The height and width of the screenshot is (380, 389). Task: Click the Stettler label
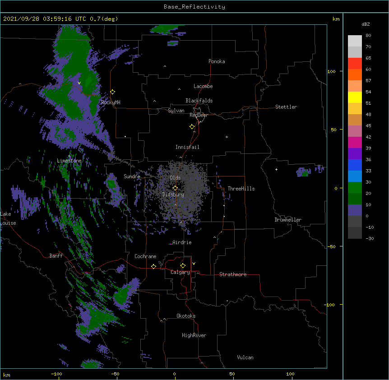[x=286, y=107]
